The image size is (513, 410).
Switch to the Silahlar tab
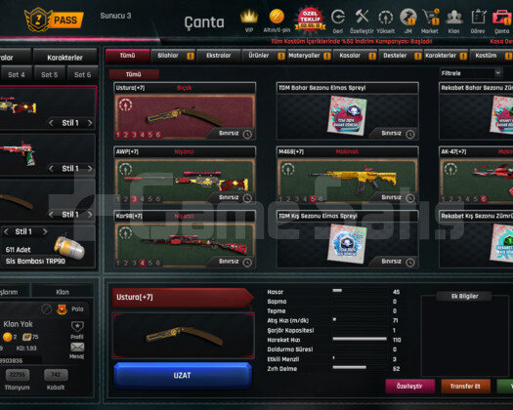[173, 56]
